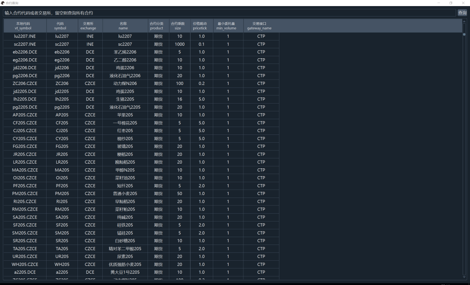
Task: Select cell RI205.CZCE
Action: 25,201
